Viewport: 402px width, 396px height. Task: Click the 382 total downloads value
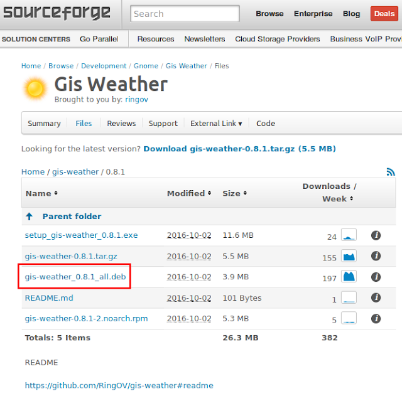[x=329, y=338]
